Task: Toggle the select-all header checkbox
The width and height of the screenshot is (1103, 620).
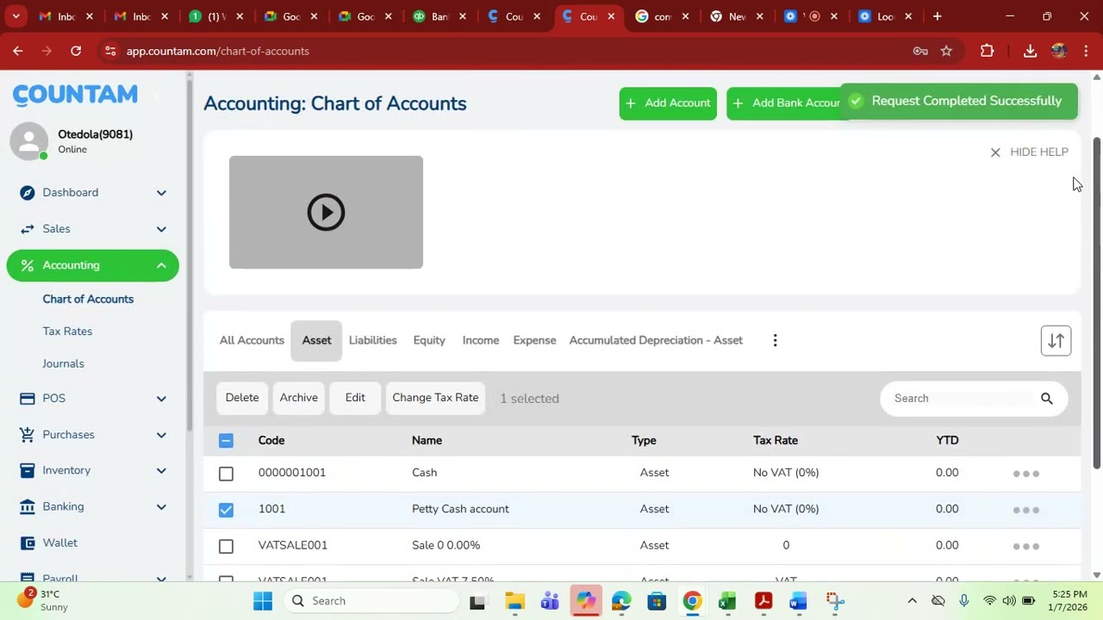Action: 226,441
